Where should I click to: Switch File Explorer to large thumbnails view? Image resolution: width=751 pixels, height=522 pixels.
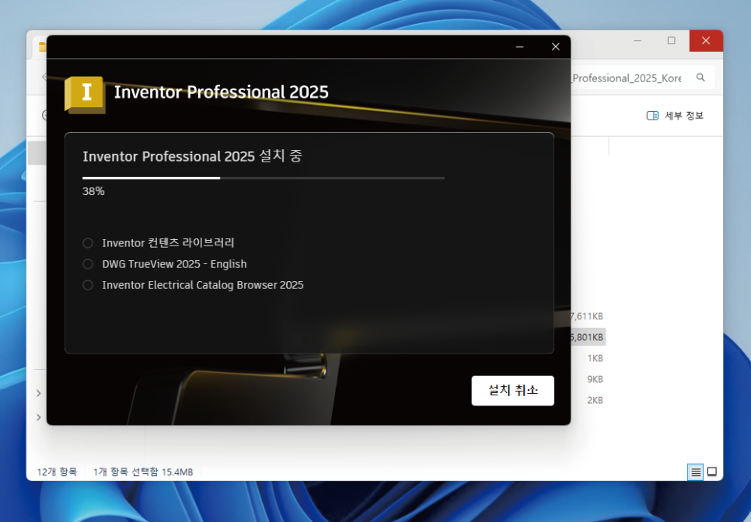pos(712,472)
